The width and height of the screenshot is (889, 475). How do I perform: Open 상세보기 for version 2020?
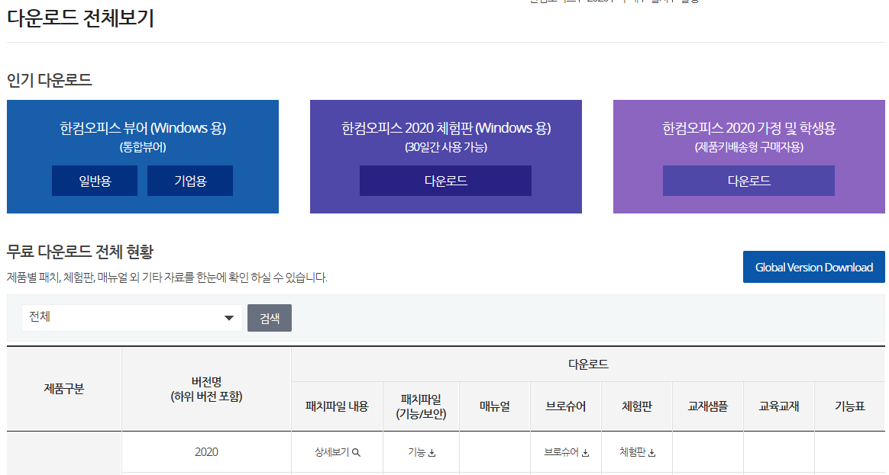click(x=338, y=452)
